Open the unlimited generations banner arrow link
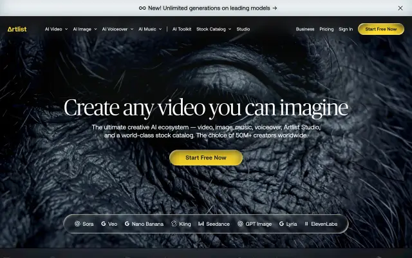This screenshot has height=258, width=412. click(x=275, y=8)
